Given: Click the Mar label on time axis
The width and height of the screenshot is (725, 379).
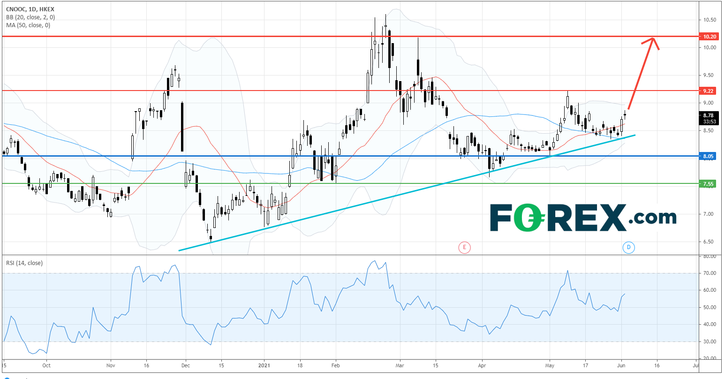Looking at the screenshot, I should [400, 364].
